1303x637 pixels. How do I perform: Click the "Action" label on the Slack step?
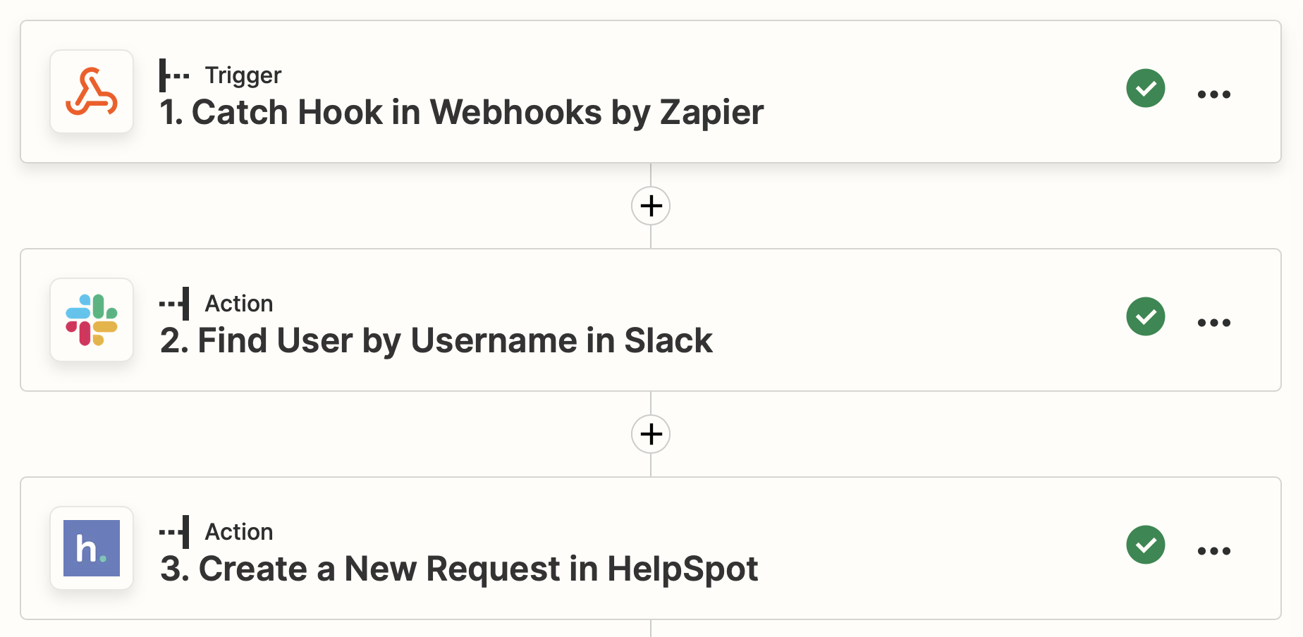(238, 304)
